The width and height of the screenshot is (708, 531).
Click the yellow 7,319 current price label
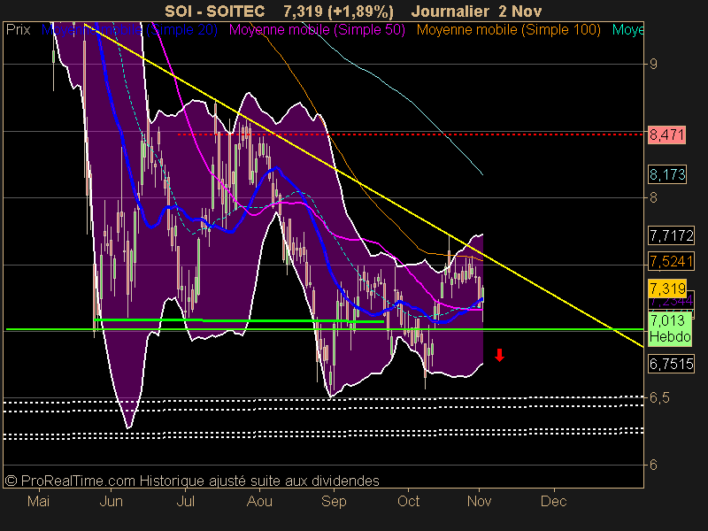(667, 289)
